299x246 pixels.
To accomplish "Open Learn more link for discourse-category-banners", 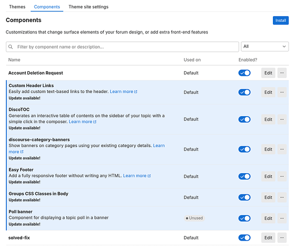I will 159,146.
